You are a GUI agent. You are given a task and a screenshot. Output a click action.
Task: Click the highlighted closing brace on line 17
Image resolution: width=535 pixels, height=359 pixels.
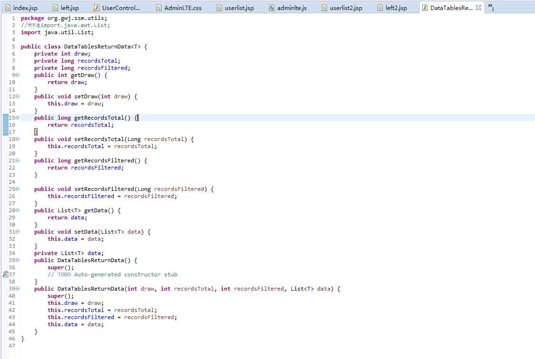coord(36,132)
